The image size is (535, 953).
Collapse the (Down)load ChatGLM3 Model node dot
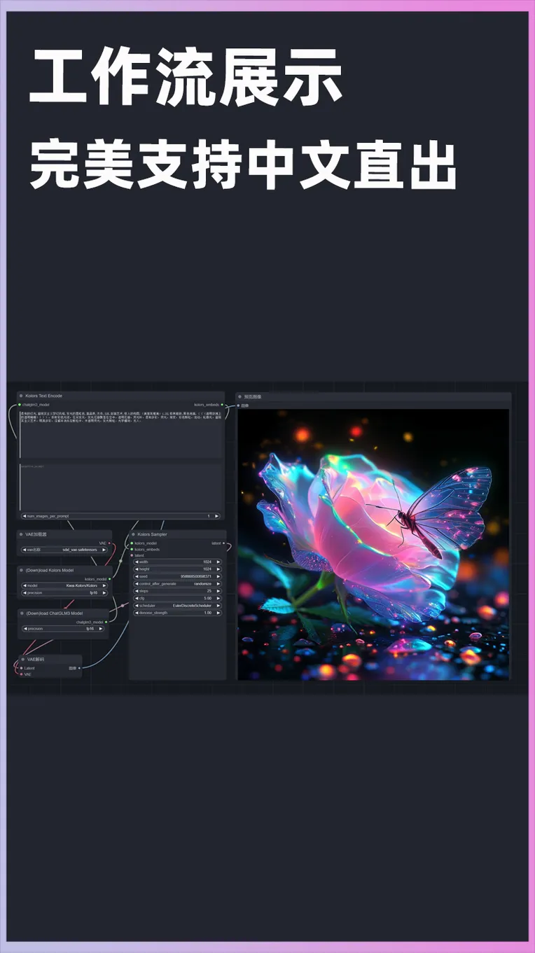click(21, 613)
